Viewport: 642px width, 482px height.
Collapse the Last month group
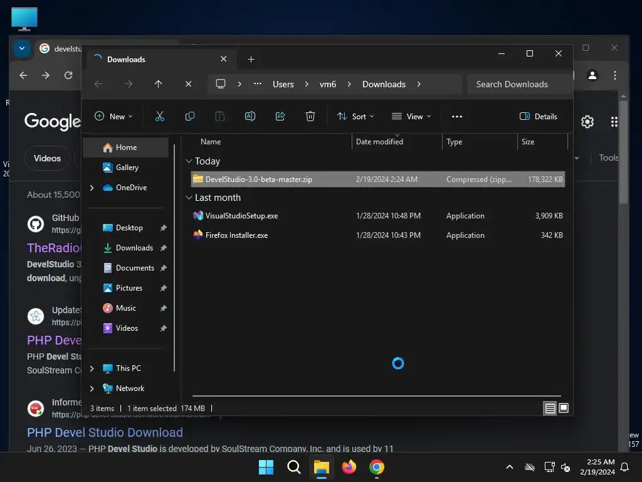pos(189,198)
